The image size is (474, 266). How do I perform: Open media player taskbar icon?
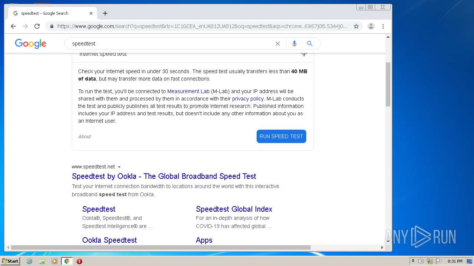point(54,261)
